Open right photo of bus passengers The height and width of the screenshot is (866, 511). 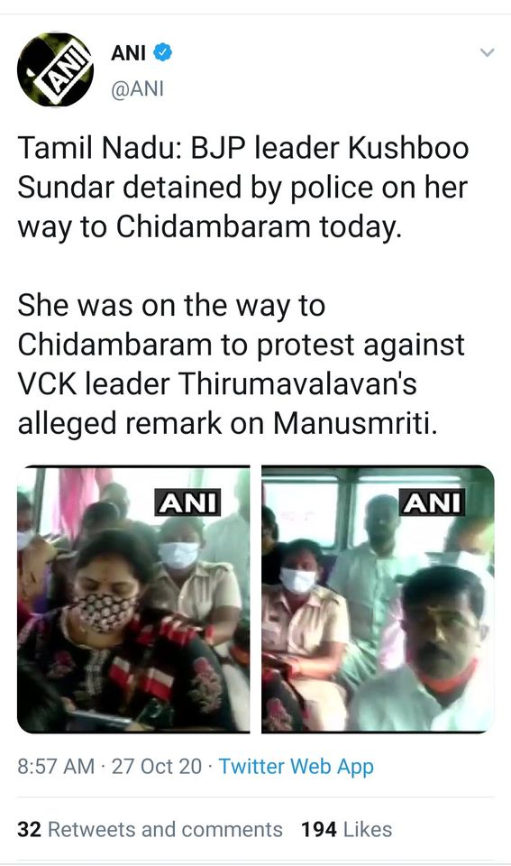tap(378, 599)
